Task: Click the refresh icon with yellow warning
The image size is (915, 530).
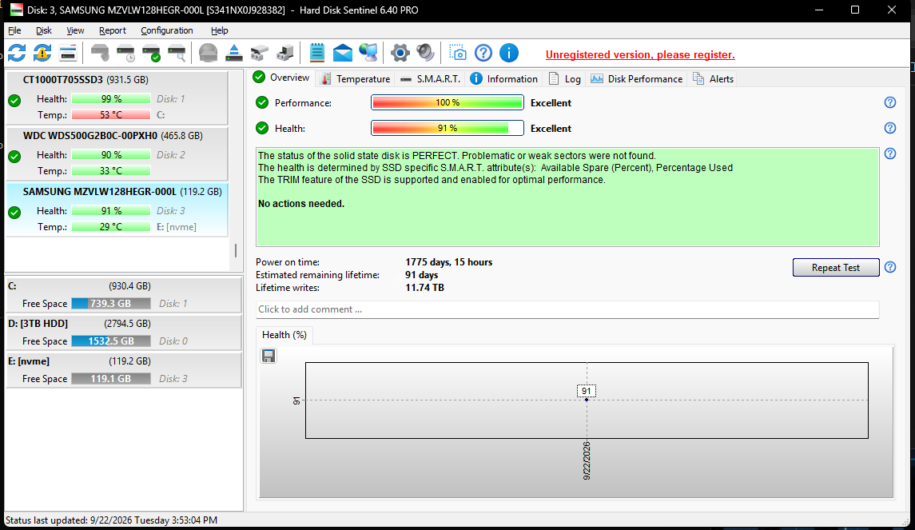Action: 42,53
